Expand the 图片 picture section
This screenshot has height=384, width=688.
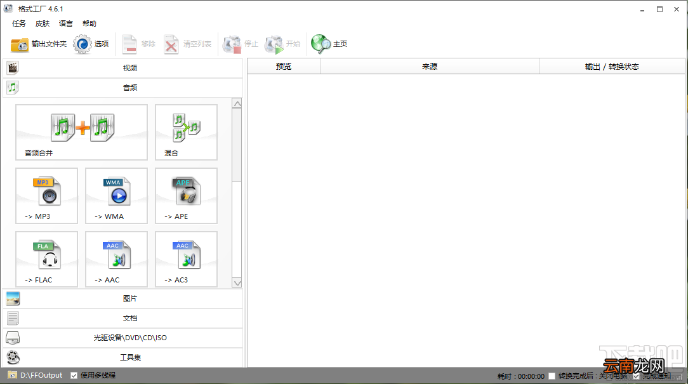123,298
